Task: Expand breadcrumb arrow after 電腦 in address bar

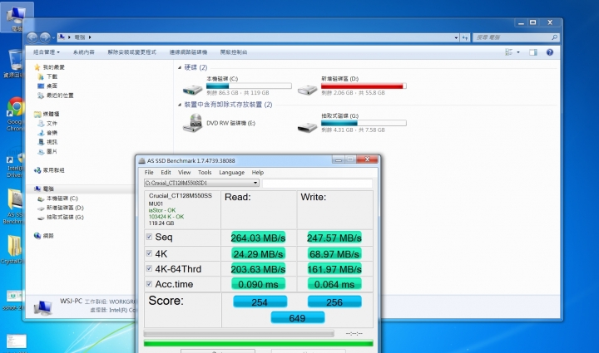Action: coord(90,37)
